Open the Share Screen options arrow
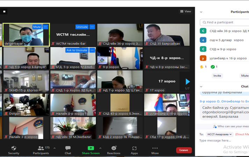Viewport: 249px width, 157px height. pyautogui.click(x=100, y=148)
